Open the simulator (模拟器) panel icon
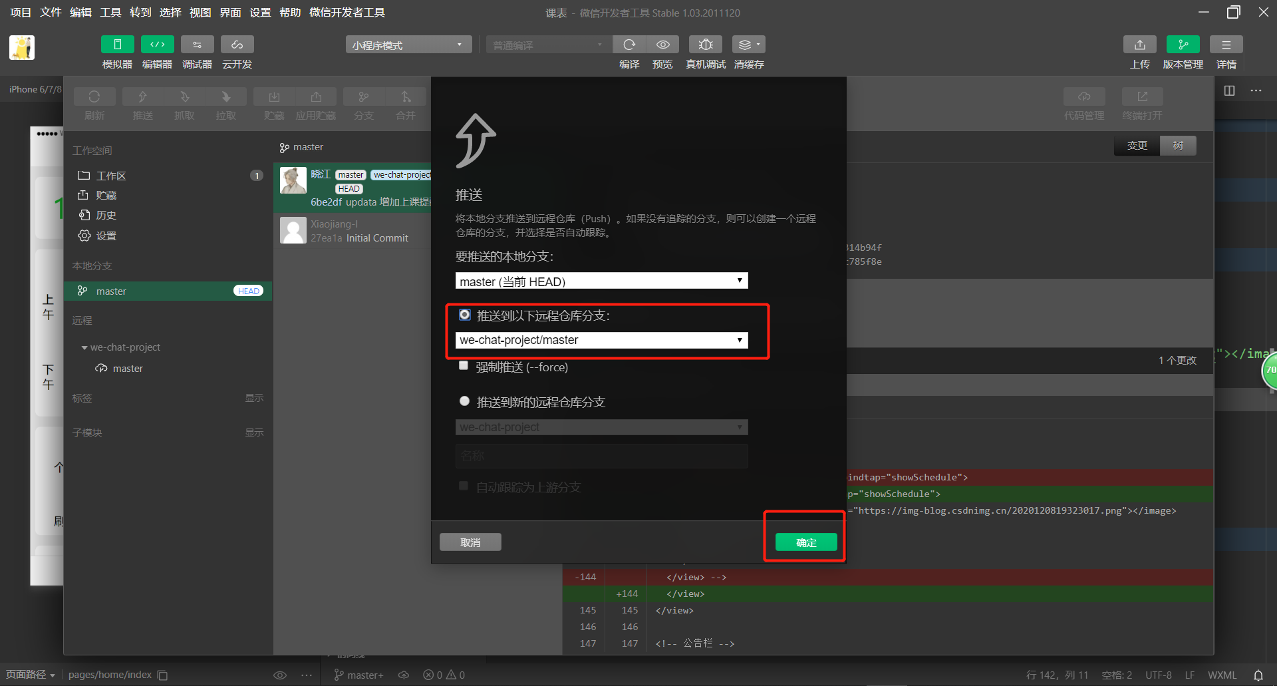The width and height of the screenshot is (1277, 686). tap(117, 45)
